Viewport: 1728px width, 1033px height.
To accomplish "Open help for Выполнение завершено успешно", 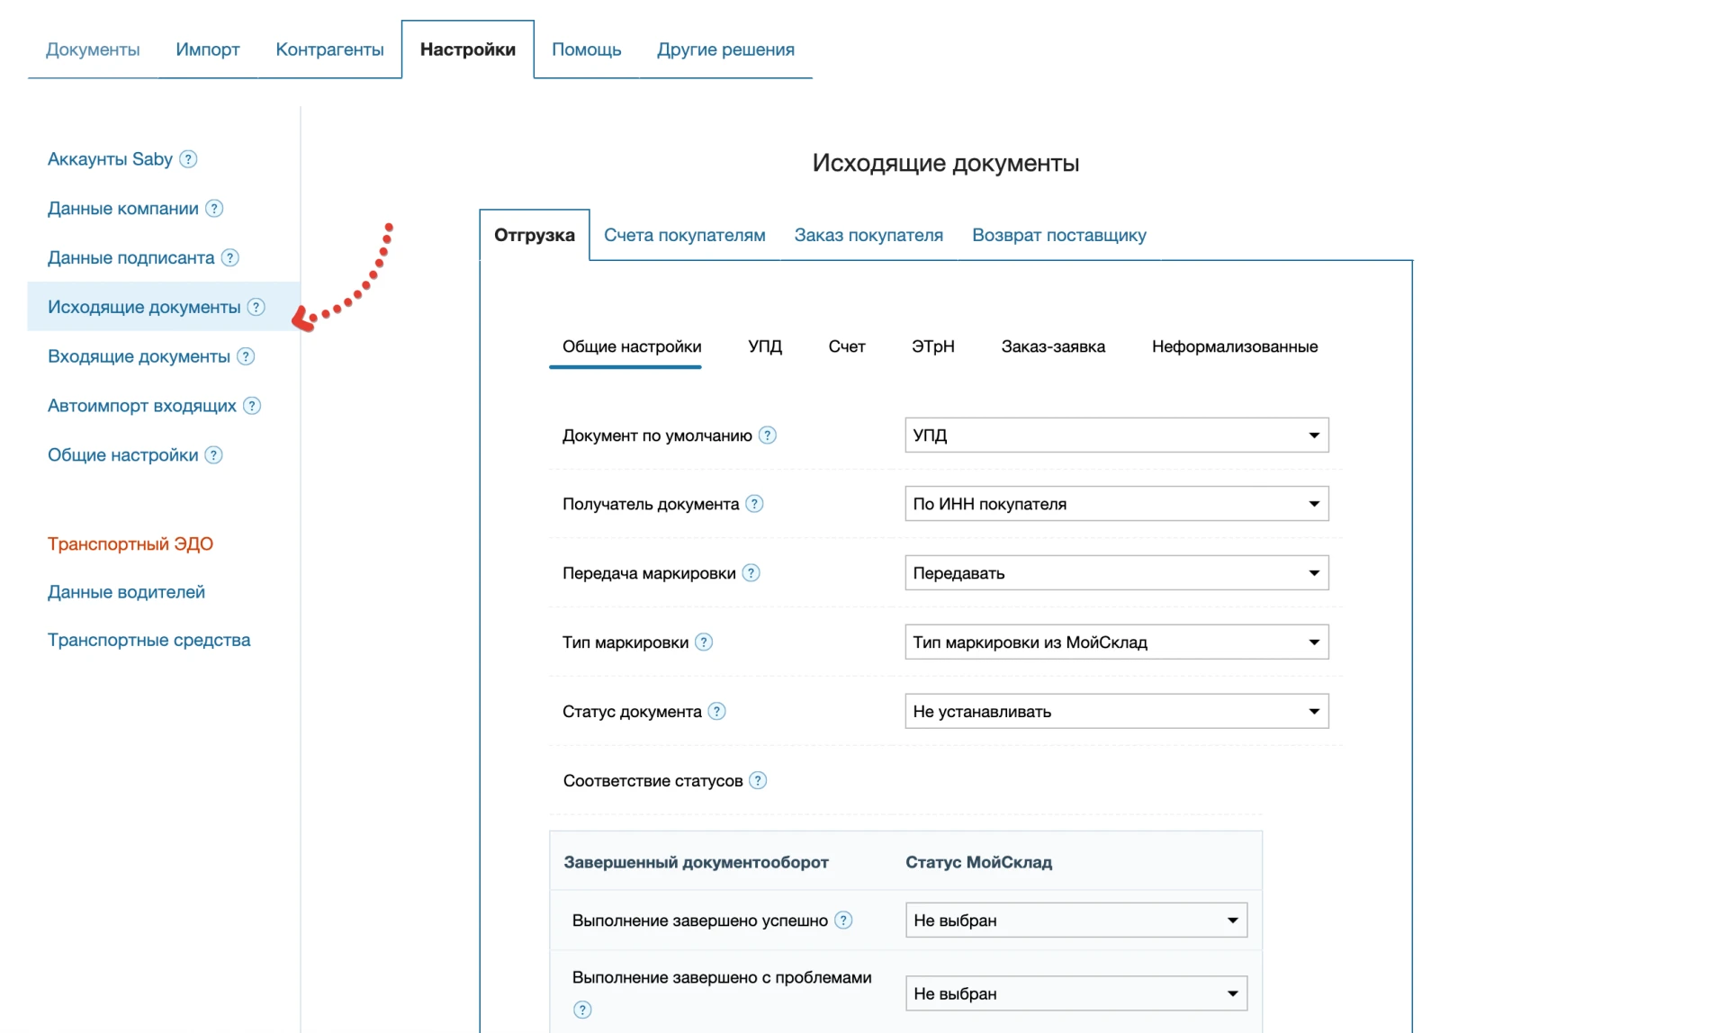I will (843, 921).
